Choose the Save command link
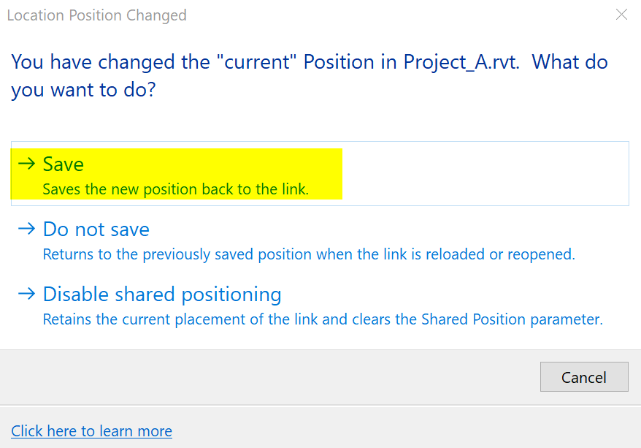641x448 pixels. (64, 164)
